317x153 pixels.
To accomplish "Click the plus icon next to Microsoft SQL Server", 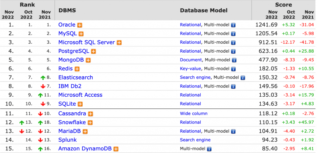I will [x=119, y=42].
